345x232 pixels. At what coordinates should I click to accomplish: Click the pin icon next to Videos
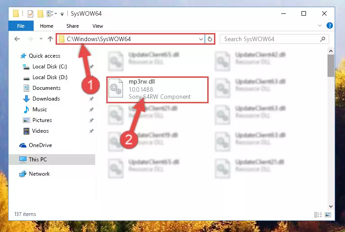click(92, 131)
